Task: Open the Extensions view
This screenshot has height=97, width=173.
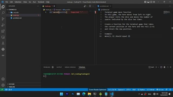Action: pyautogui.click(x=3, y=31)
